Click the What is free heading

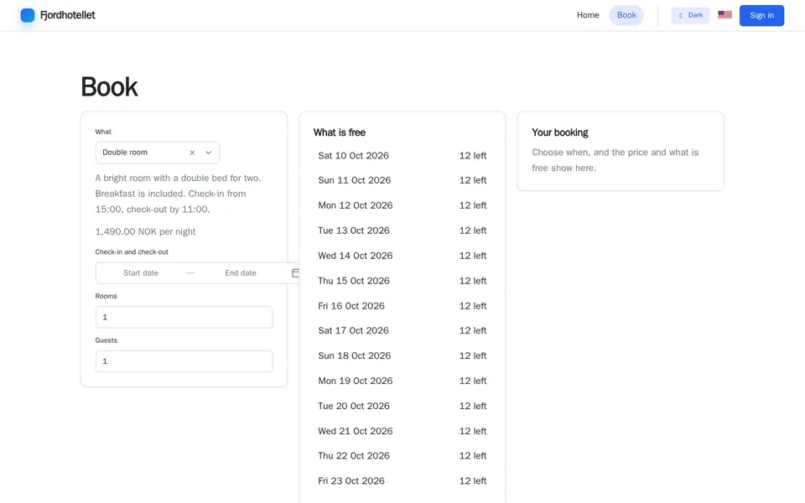point(340,132)
